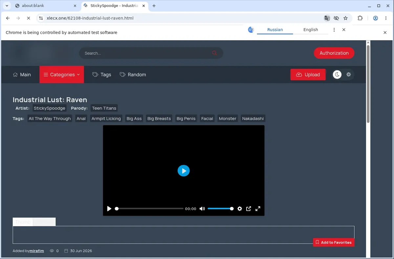The width and height of the screenshot is (394, 259).
Task: Click the views eye icon
Action: coord(52,251)
